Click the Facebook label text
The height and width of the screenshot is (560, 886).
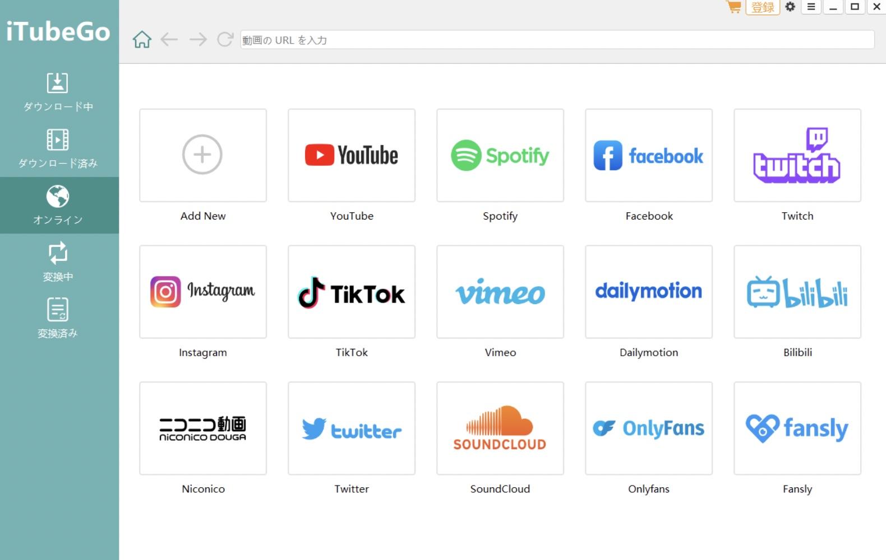point(649,216)
